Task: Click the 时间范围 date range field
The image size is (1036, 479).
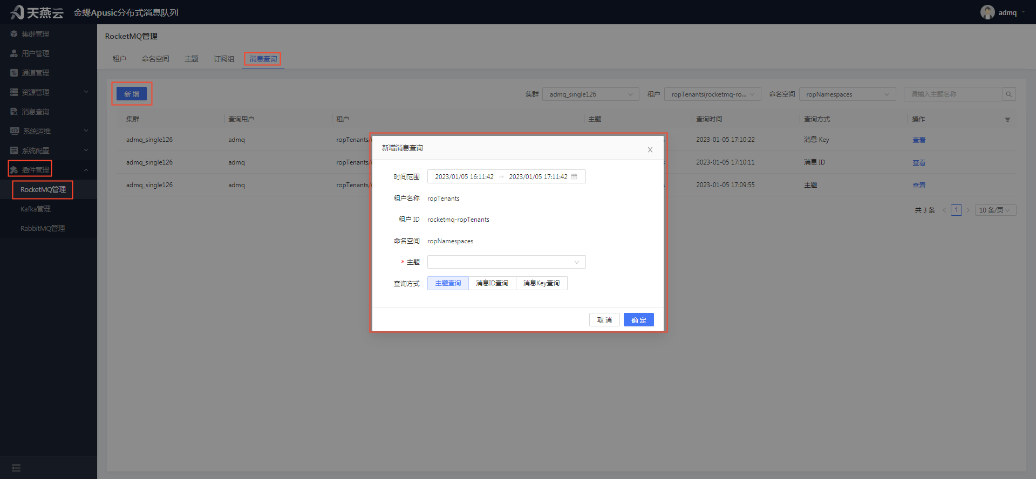Action: tap(506, 177)
